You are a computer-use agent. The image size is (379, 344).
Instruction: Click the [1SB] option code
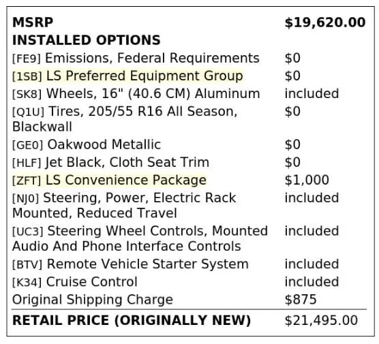[x=27, y=76]
